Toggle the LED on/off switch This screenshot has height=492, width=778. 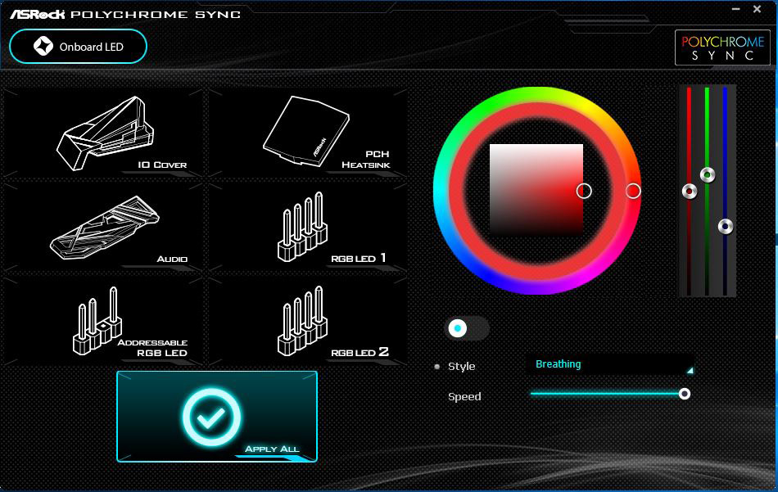point(467,328)
